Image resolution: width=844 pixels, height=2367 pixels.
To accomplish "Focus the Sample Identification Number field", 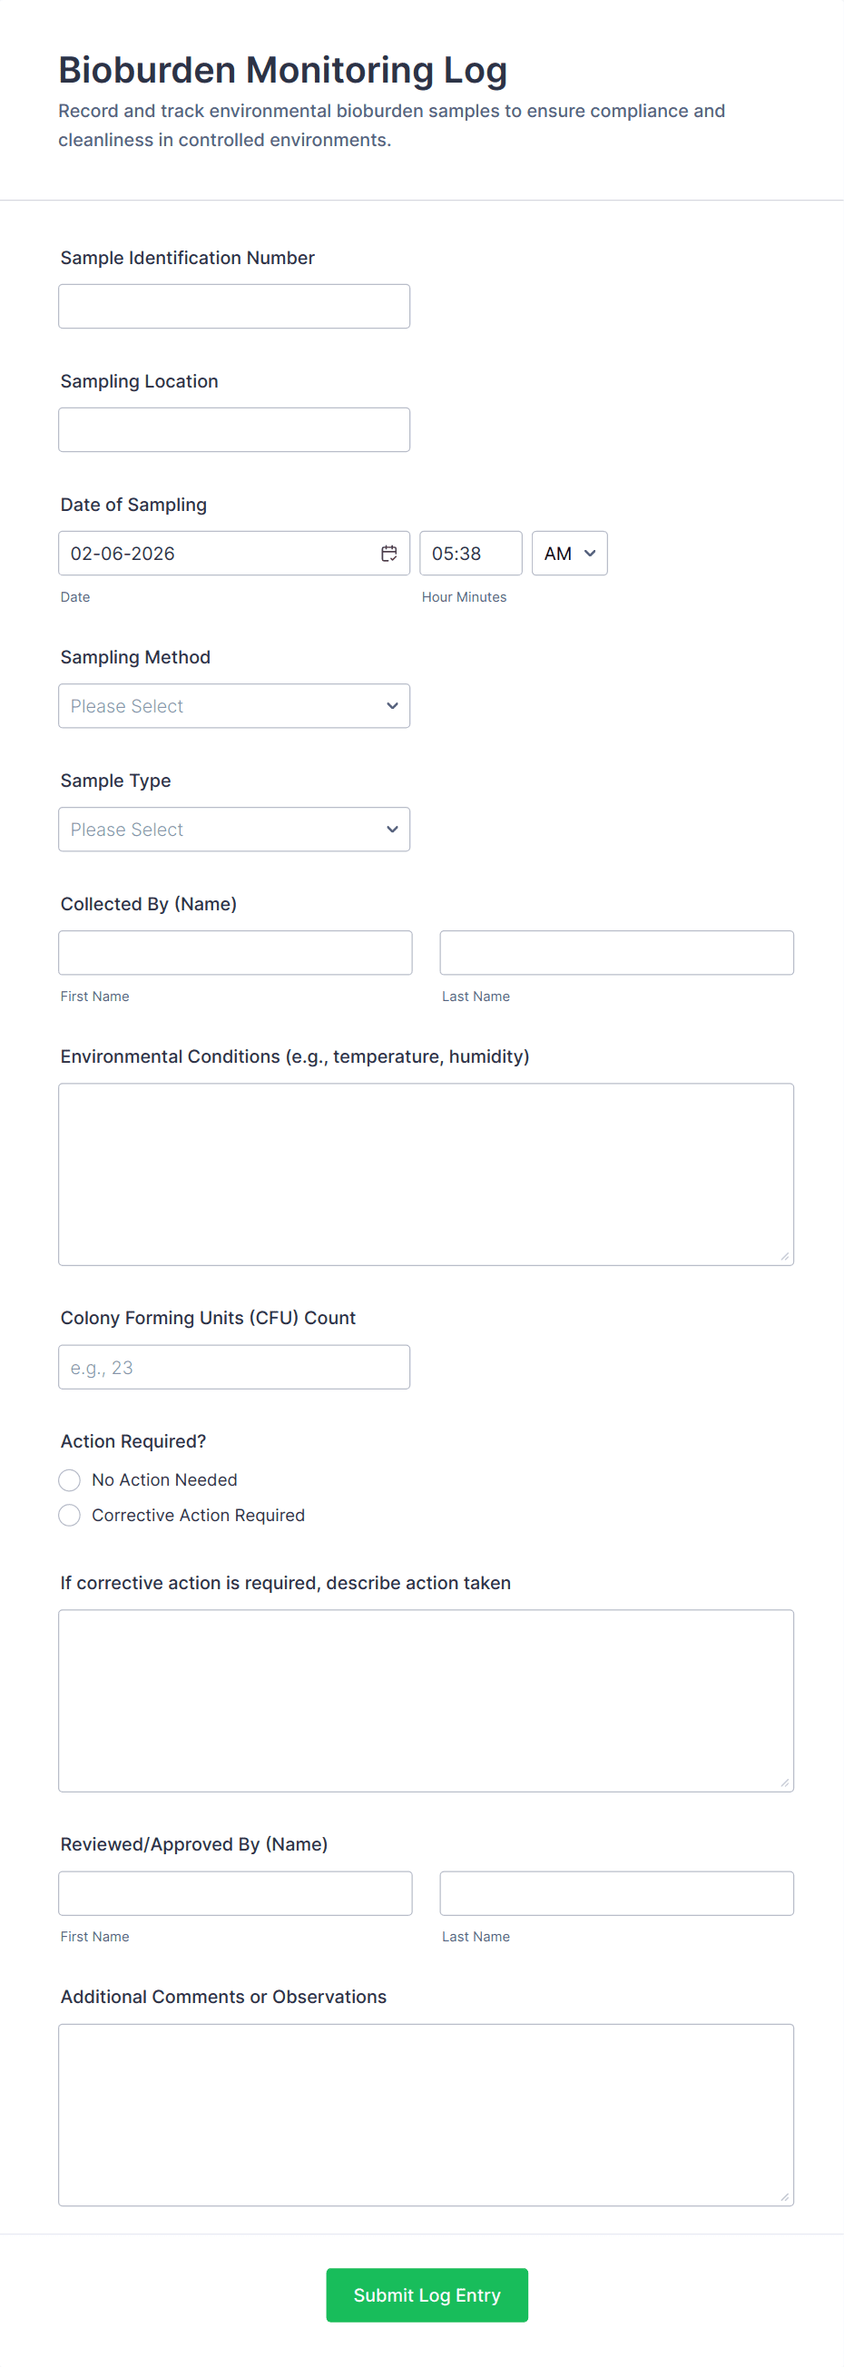I will click(x=234, y=306).
